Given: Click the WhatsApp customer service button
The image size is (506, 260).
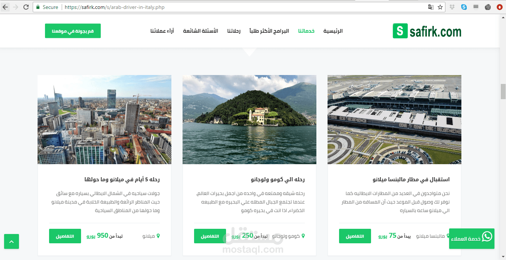Looking at the screenshot, I should [x=472, y=238].
